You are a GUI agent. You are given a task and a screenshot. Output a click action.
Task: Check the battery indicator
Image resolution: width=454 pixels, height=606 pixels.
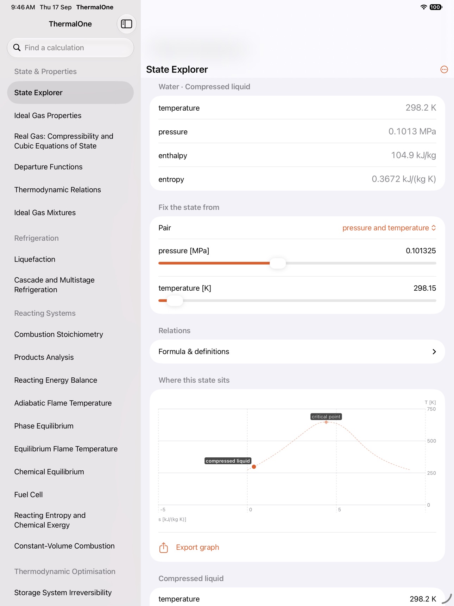click(436, 7)
